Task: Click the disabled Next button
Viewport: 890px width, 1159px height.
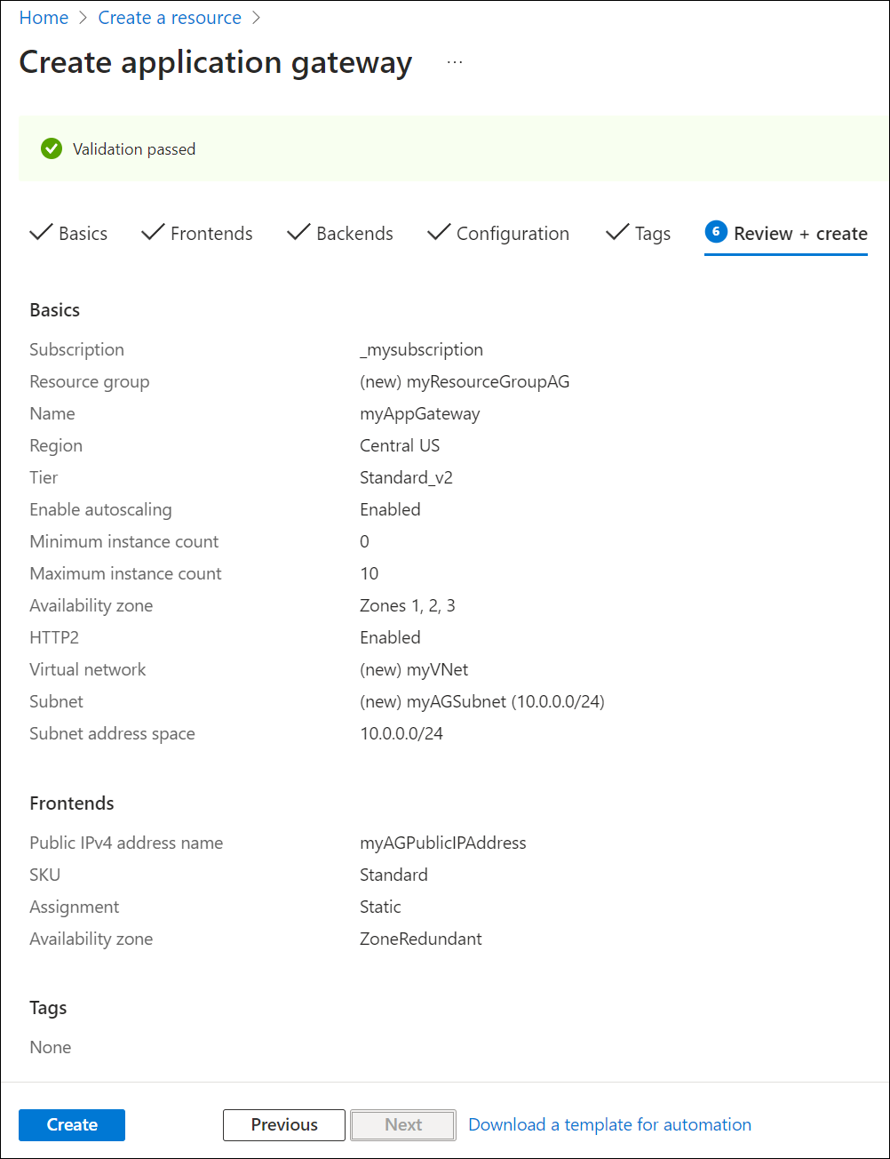Action: (x=402, y=1124)
